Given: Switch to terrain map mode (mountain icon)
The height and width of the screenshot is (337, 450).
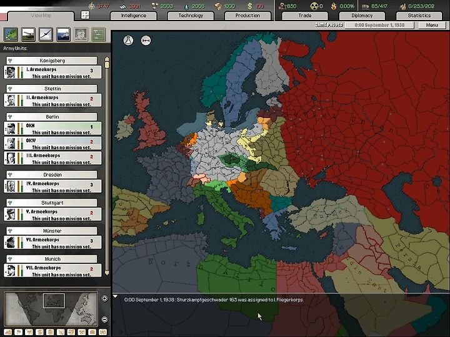Looking at the screenshot, I should [x=7, y=332].
